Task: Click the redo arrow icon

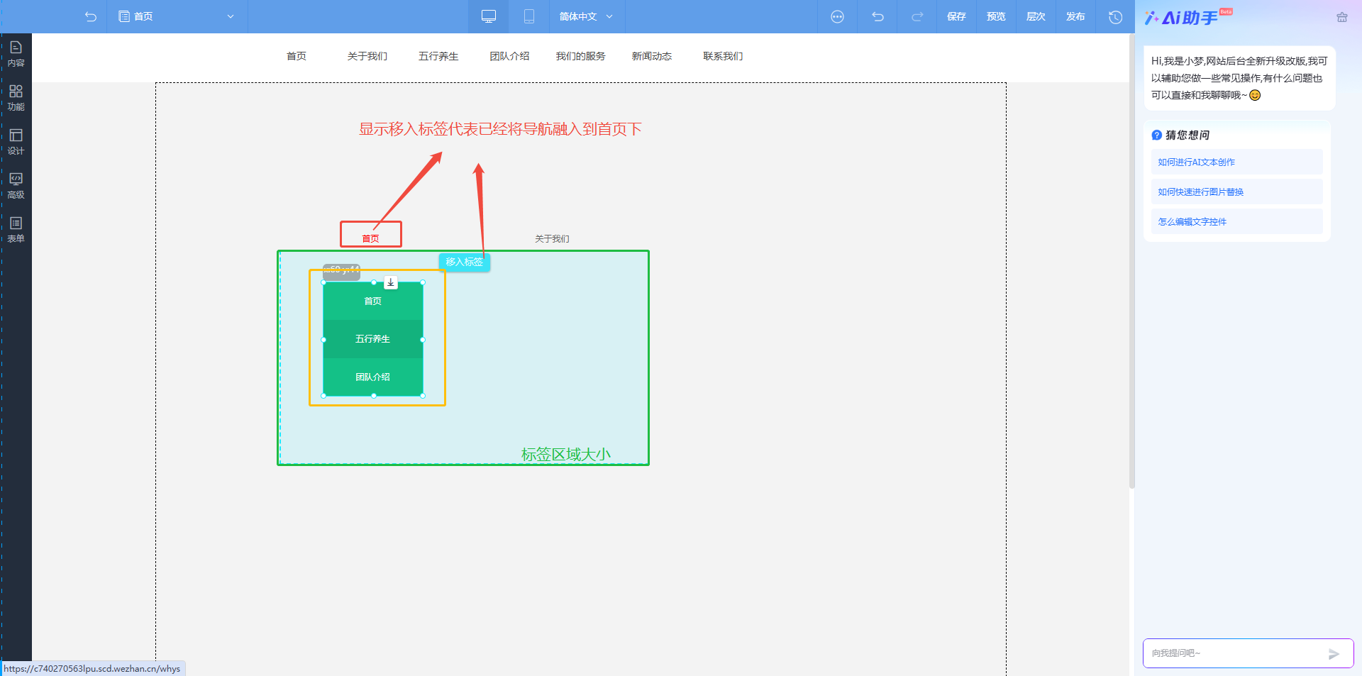Action: pyautogui.click(x=917, y=16)
